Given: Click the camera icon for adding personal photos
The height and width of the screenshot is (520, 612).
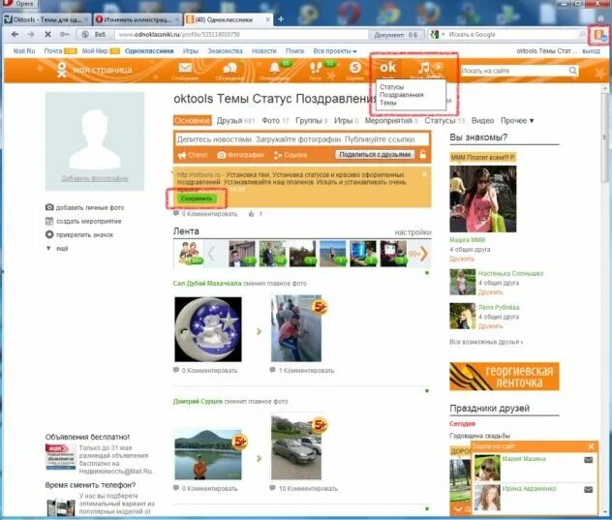Looking at the screenshot, I should (49, 207).
